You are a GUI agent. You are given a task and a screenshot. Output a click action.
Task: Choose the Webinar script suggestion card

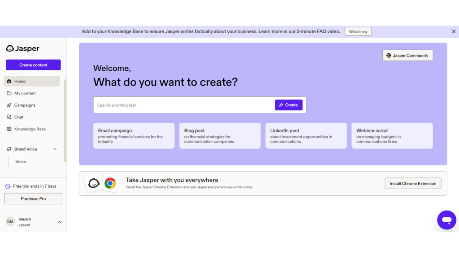392,136
